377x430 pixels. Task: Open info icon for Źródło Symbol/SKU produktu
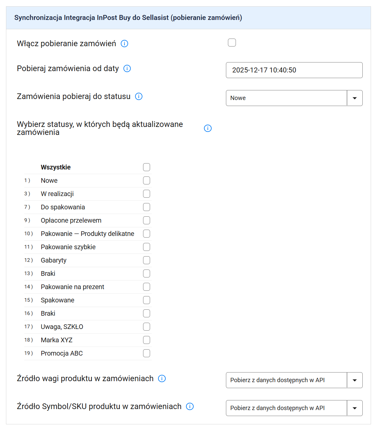coord(190,406)
